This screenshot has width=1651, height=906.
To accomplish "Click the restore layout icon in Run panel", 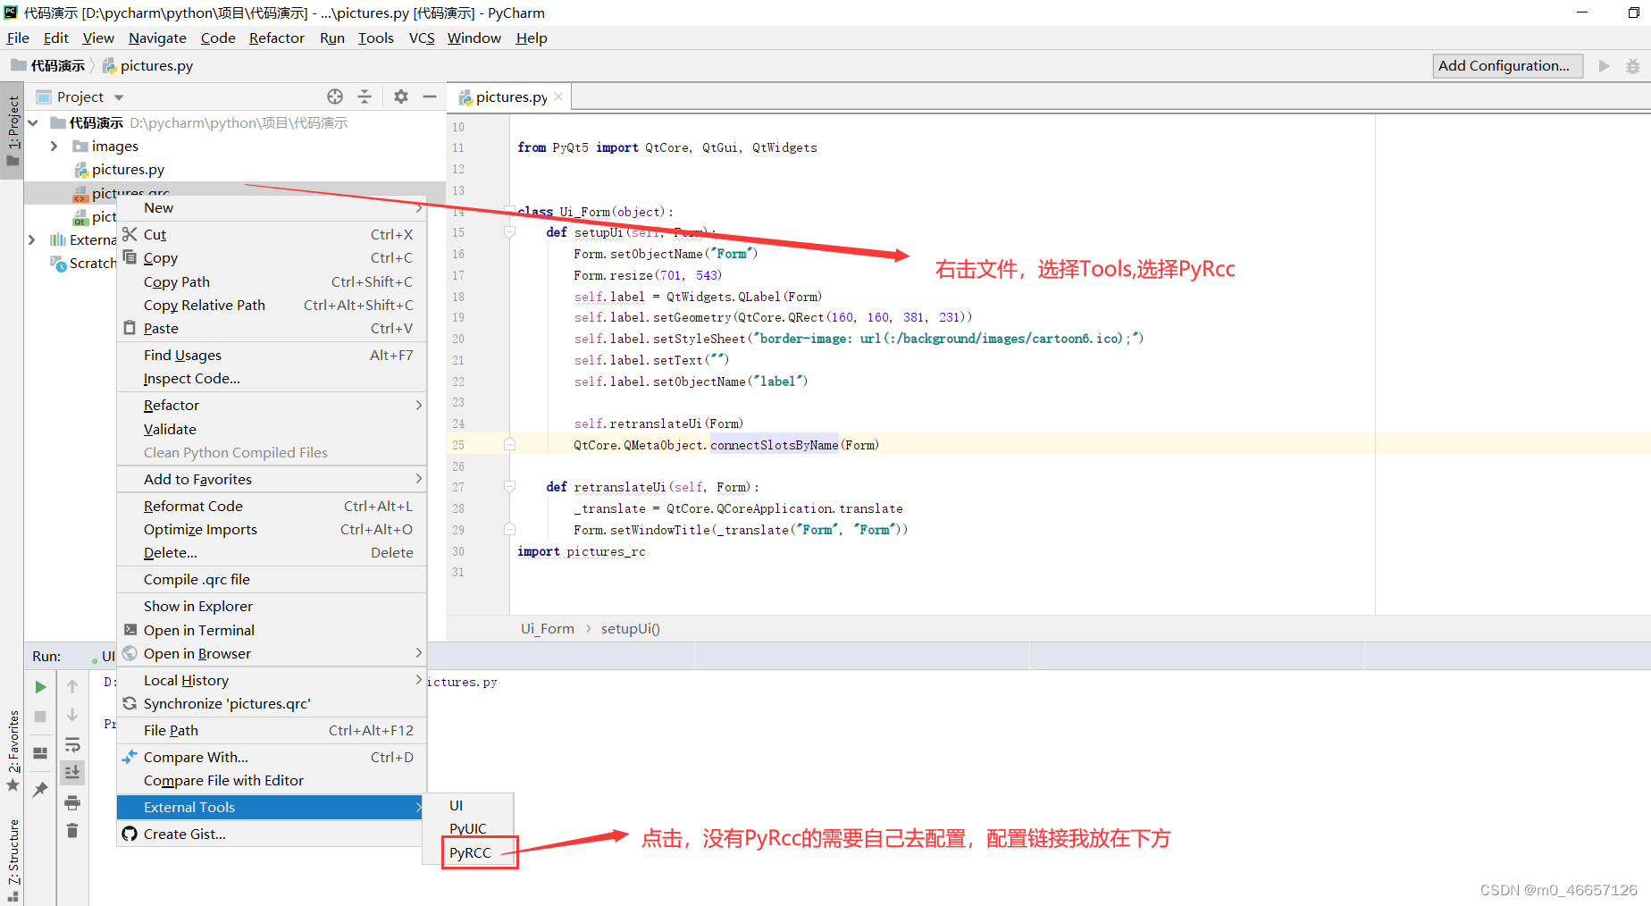I will [40, 753].
